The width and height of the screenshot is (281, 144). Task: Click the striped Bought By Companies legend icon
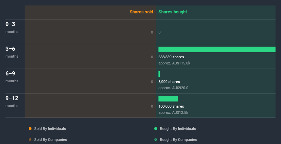(x=156, y=140)
